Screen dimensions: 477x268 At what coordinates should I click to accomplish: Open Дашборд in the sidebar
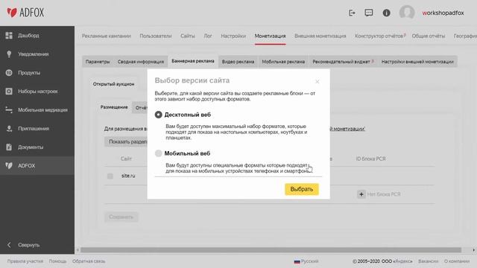37,36
